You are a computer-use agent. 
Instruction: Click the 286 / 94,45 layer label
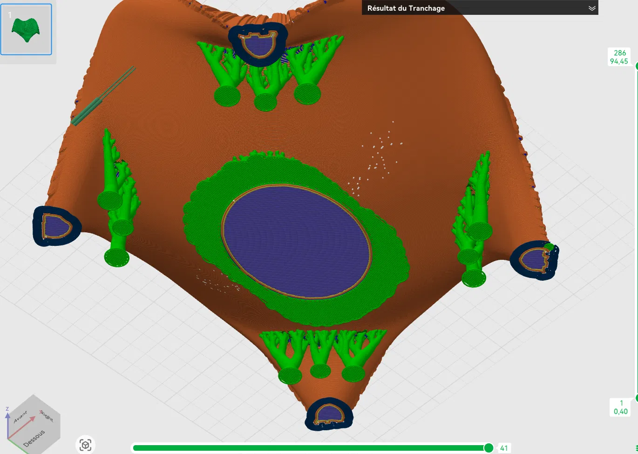coord(620,57)
